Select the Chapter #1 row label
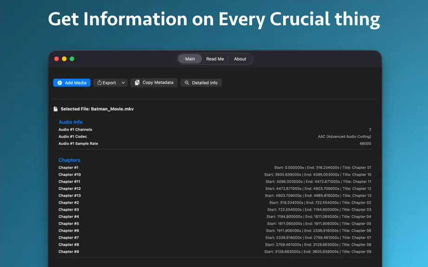The width and height of the screenshot is (428, 267). (x=68, y=167)
